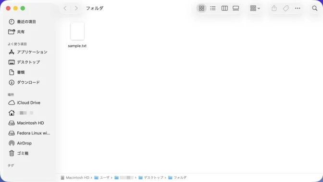Switch to gallery view
Image resolution: width=323 pixels, height=182 pixels.
pos(236,8)
